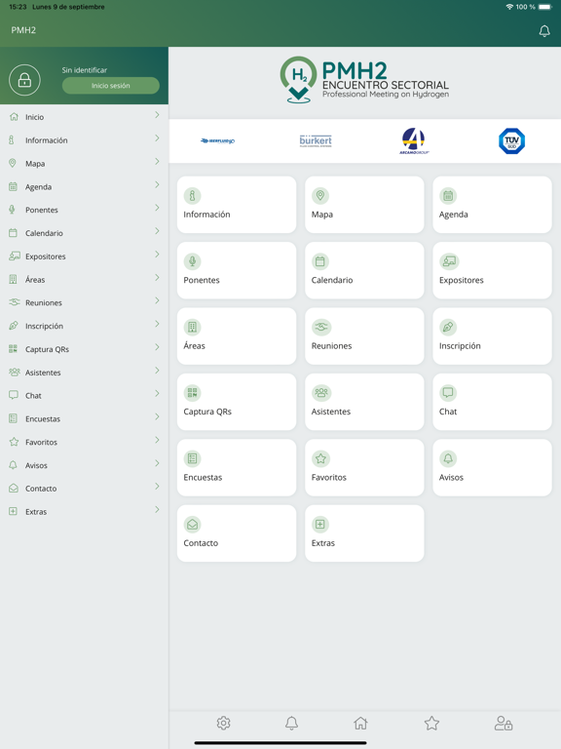The image size is (561, 749).
Task: Expand the Expositores chevron in sidebar
Action: tap(157, 255)
